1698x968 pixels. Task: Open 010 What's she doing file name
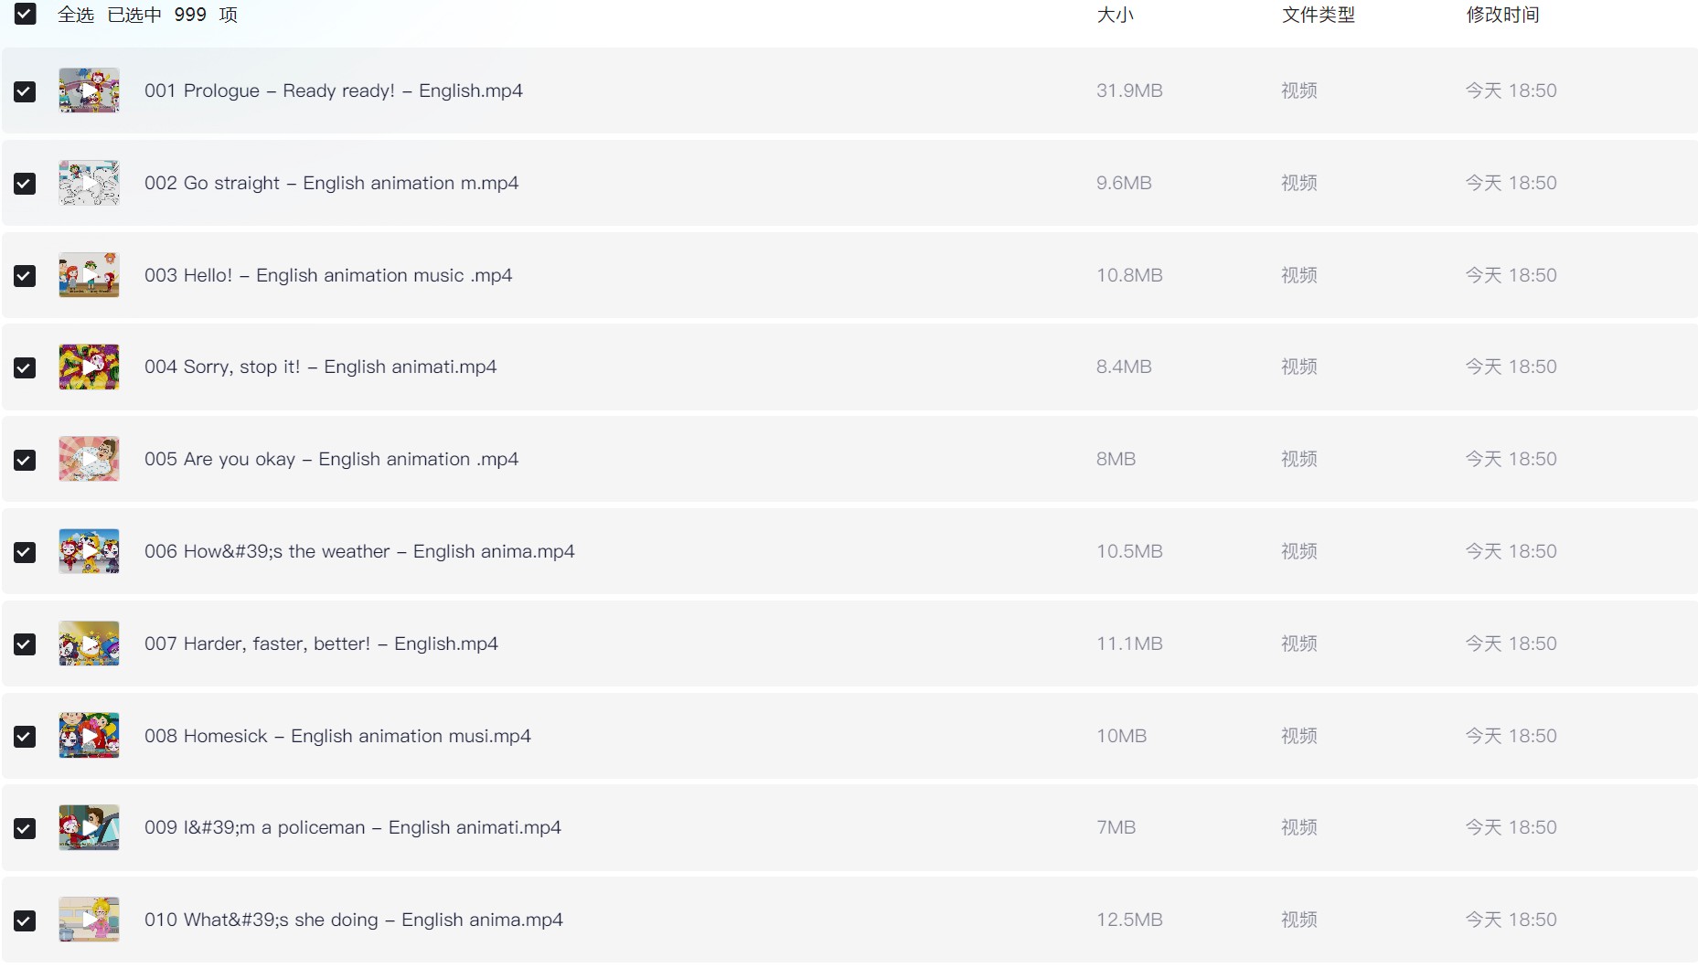click(354, 920)
